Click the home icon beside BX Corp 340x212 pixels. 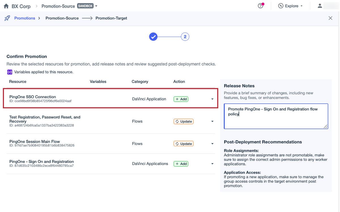pyautogui.click(x=6, y=6)
